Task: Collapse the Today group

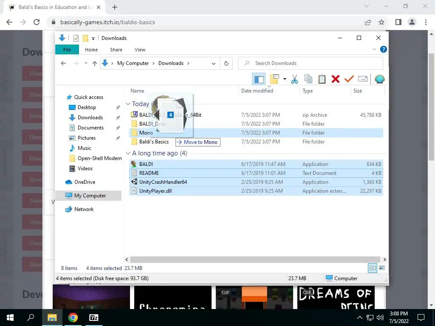Action: click(128, 104)
